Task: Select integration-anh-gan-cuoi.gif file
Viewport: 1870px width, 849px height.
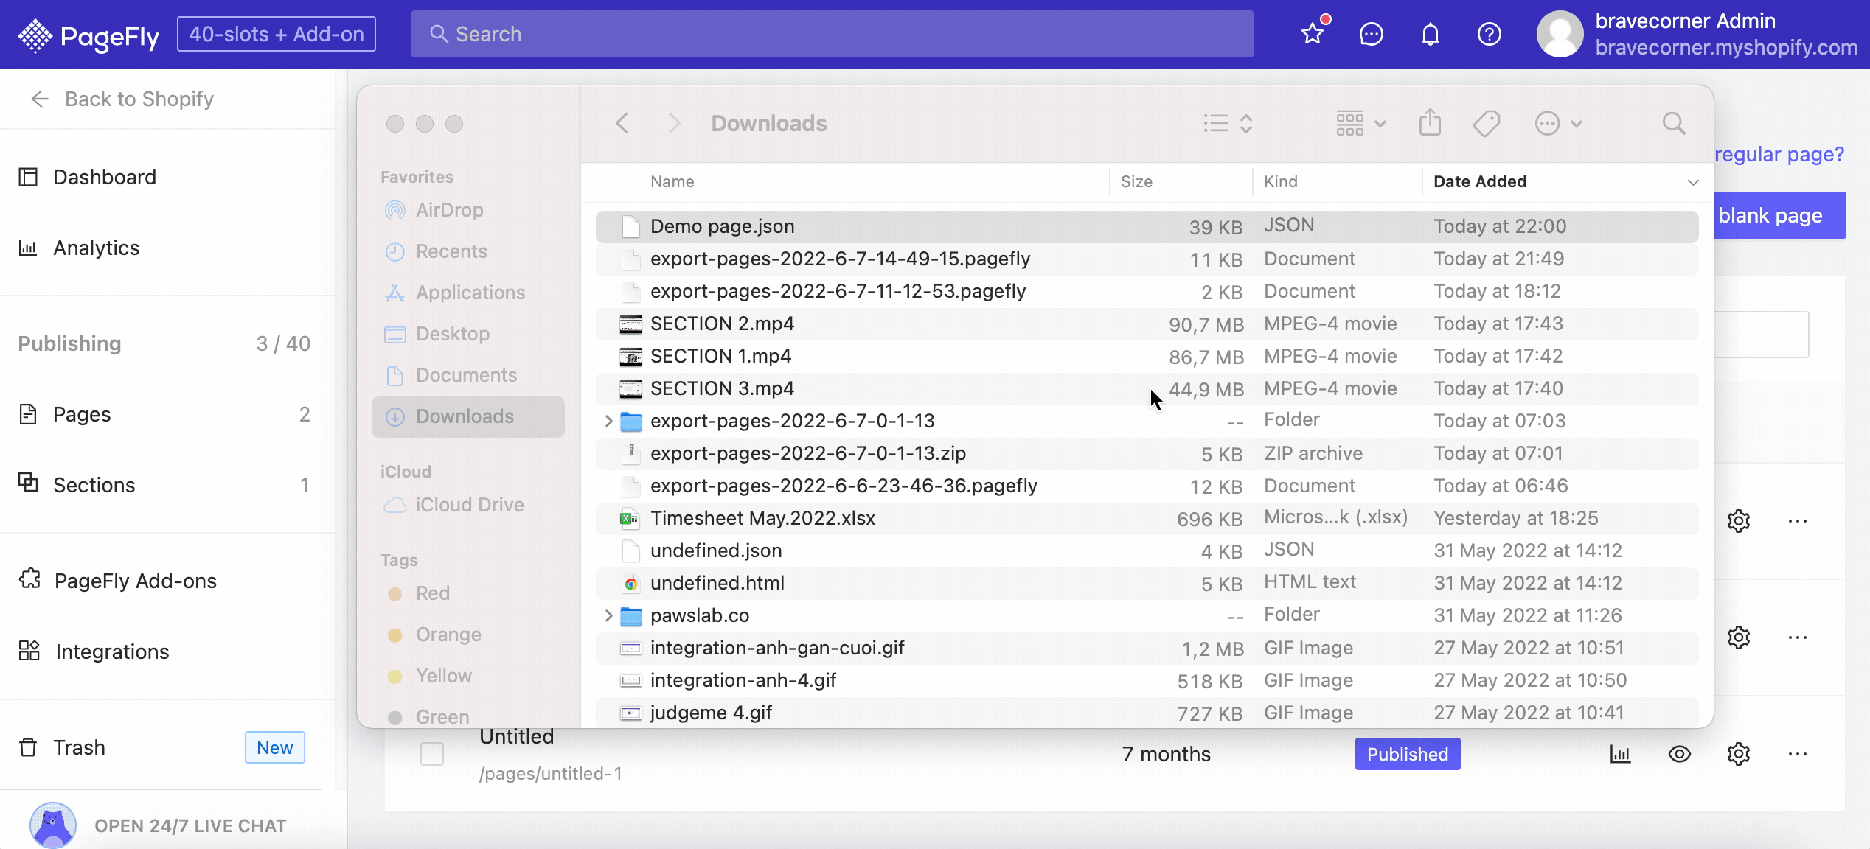Action: (1147, 648)
